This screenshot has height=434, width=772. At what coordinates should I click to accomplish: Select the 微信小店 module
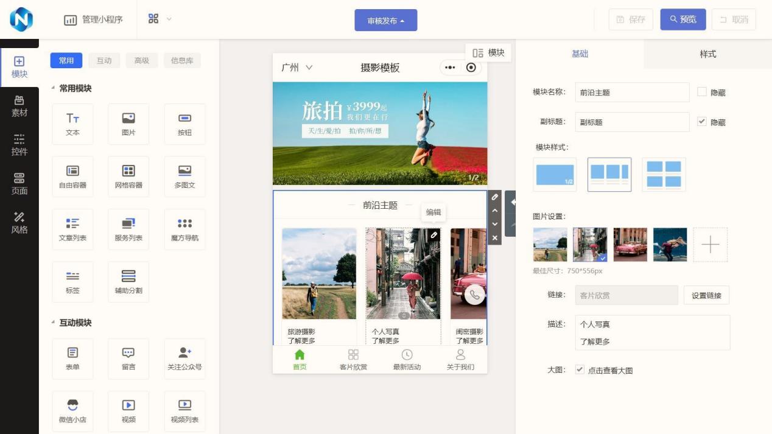point(72,411)
